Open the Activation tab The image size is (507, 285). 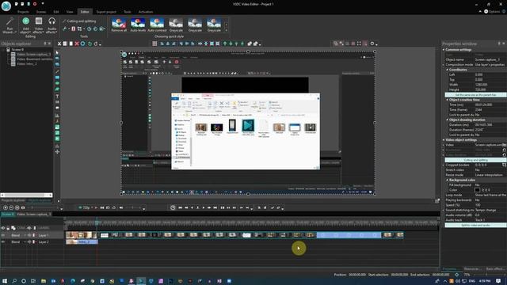146,12
